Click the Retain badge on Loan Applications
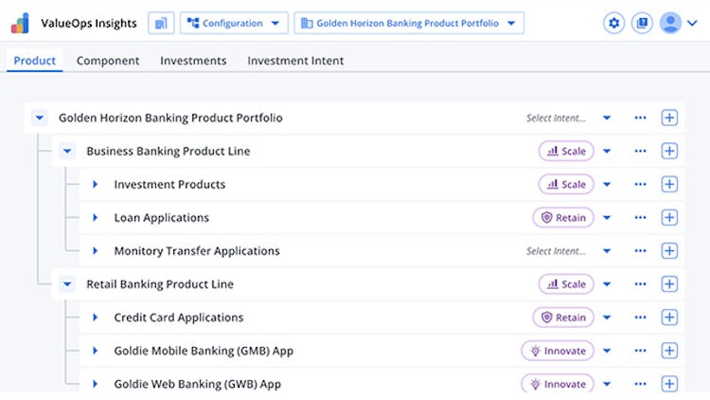710x400 pixels. (563, 218)
